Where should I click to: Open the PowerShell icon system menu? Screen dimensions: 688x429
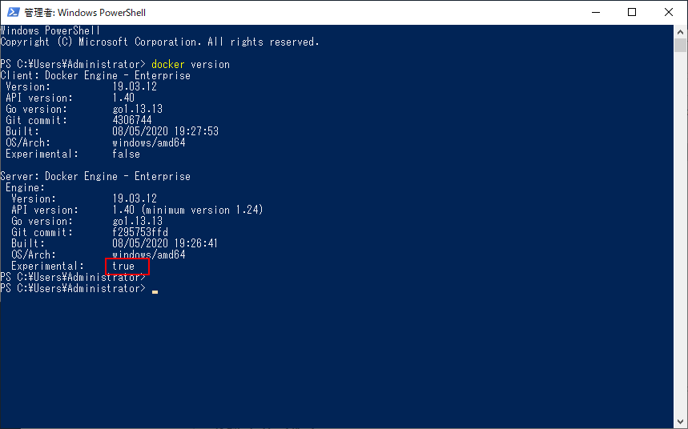(13, 12)
